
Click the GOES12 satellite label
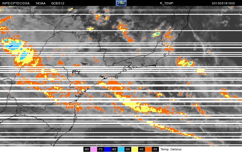click(58, 3)
